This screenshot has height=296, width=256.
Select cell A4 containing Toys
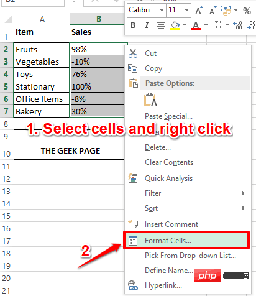pos(42,74)
